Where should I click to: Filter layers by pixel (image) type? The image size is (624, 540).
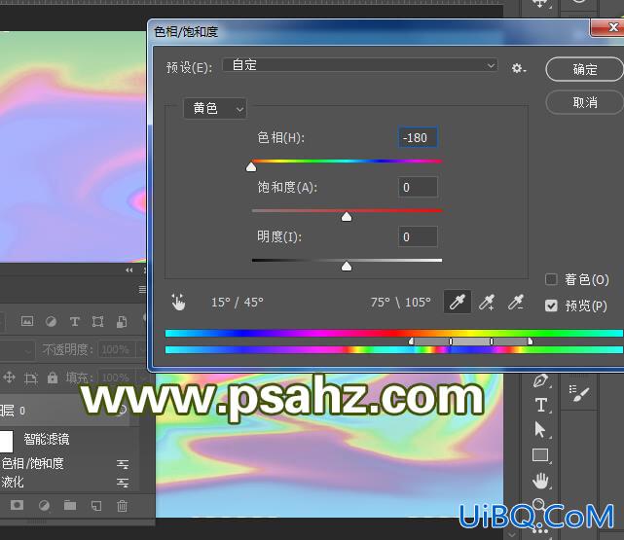pos(27,321)
